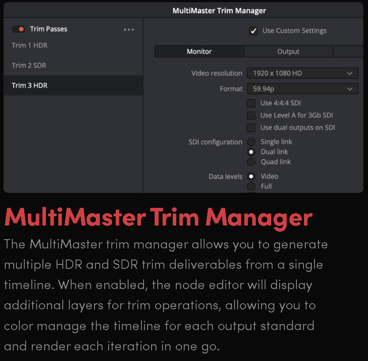Click the Trim Passes header label

pos(49,29)
